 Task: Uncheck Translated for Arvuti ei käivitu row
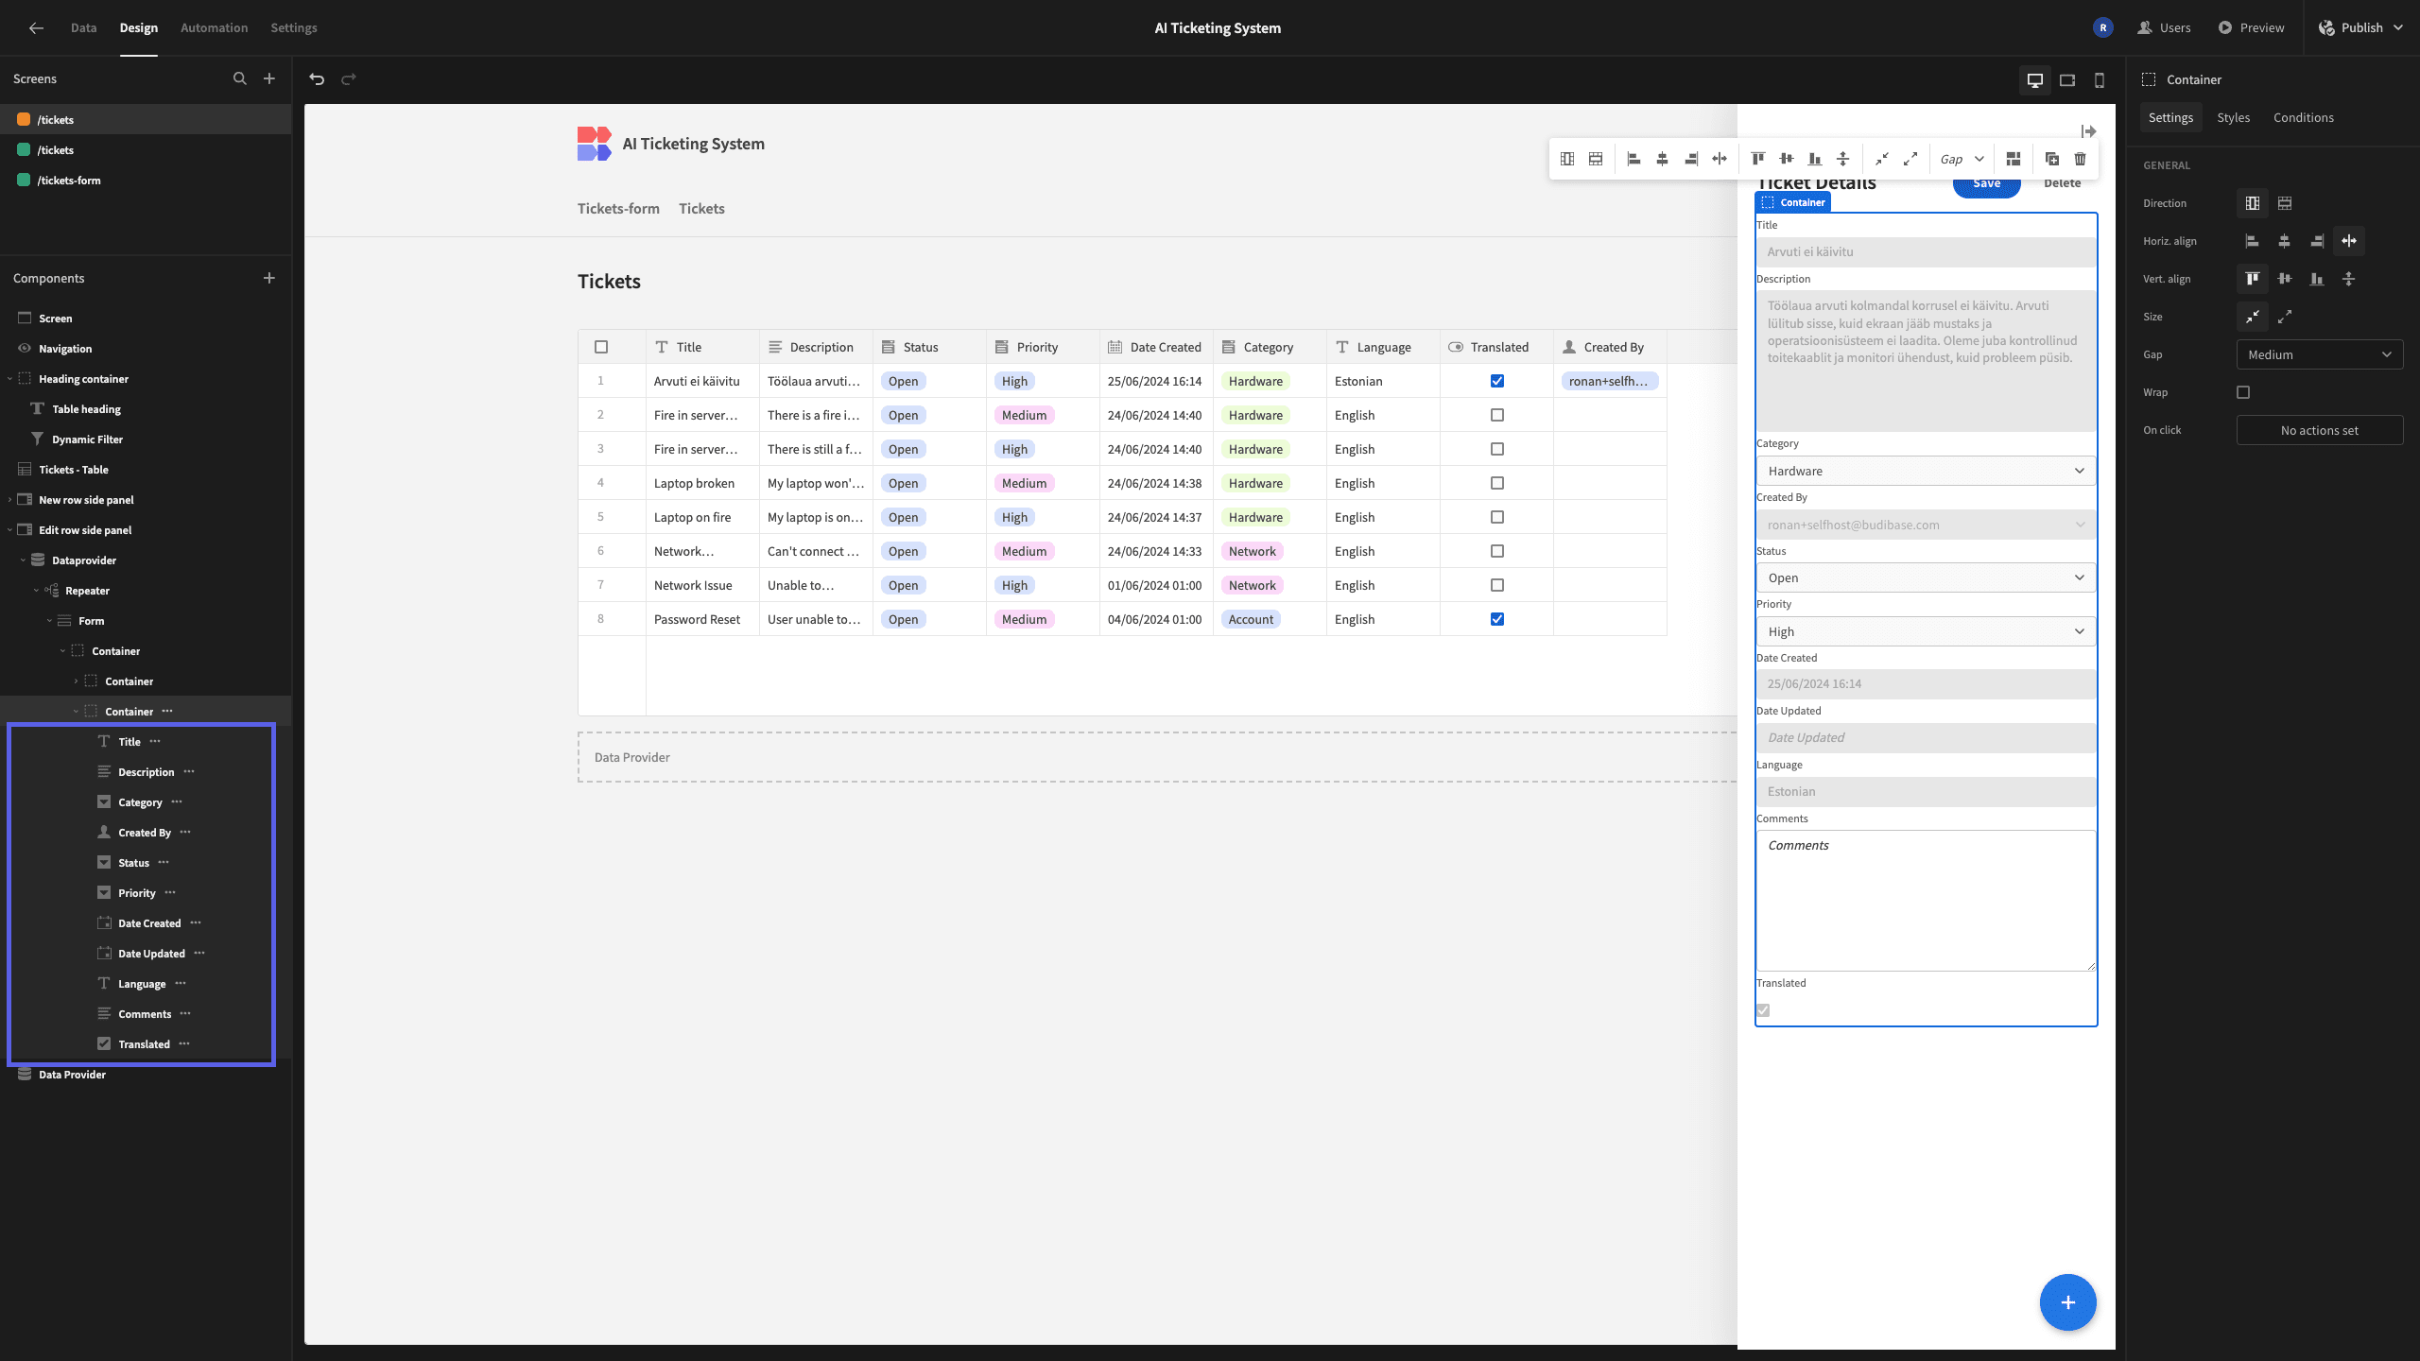(1497, 381)
